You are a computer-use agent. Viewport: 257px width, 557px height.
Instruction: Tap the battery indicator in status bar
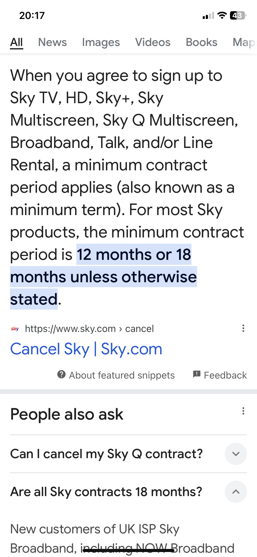[238, 16]
